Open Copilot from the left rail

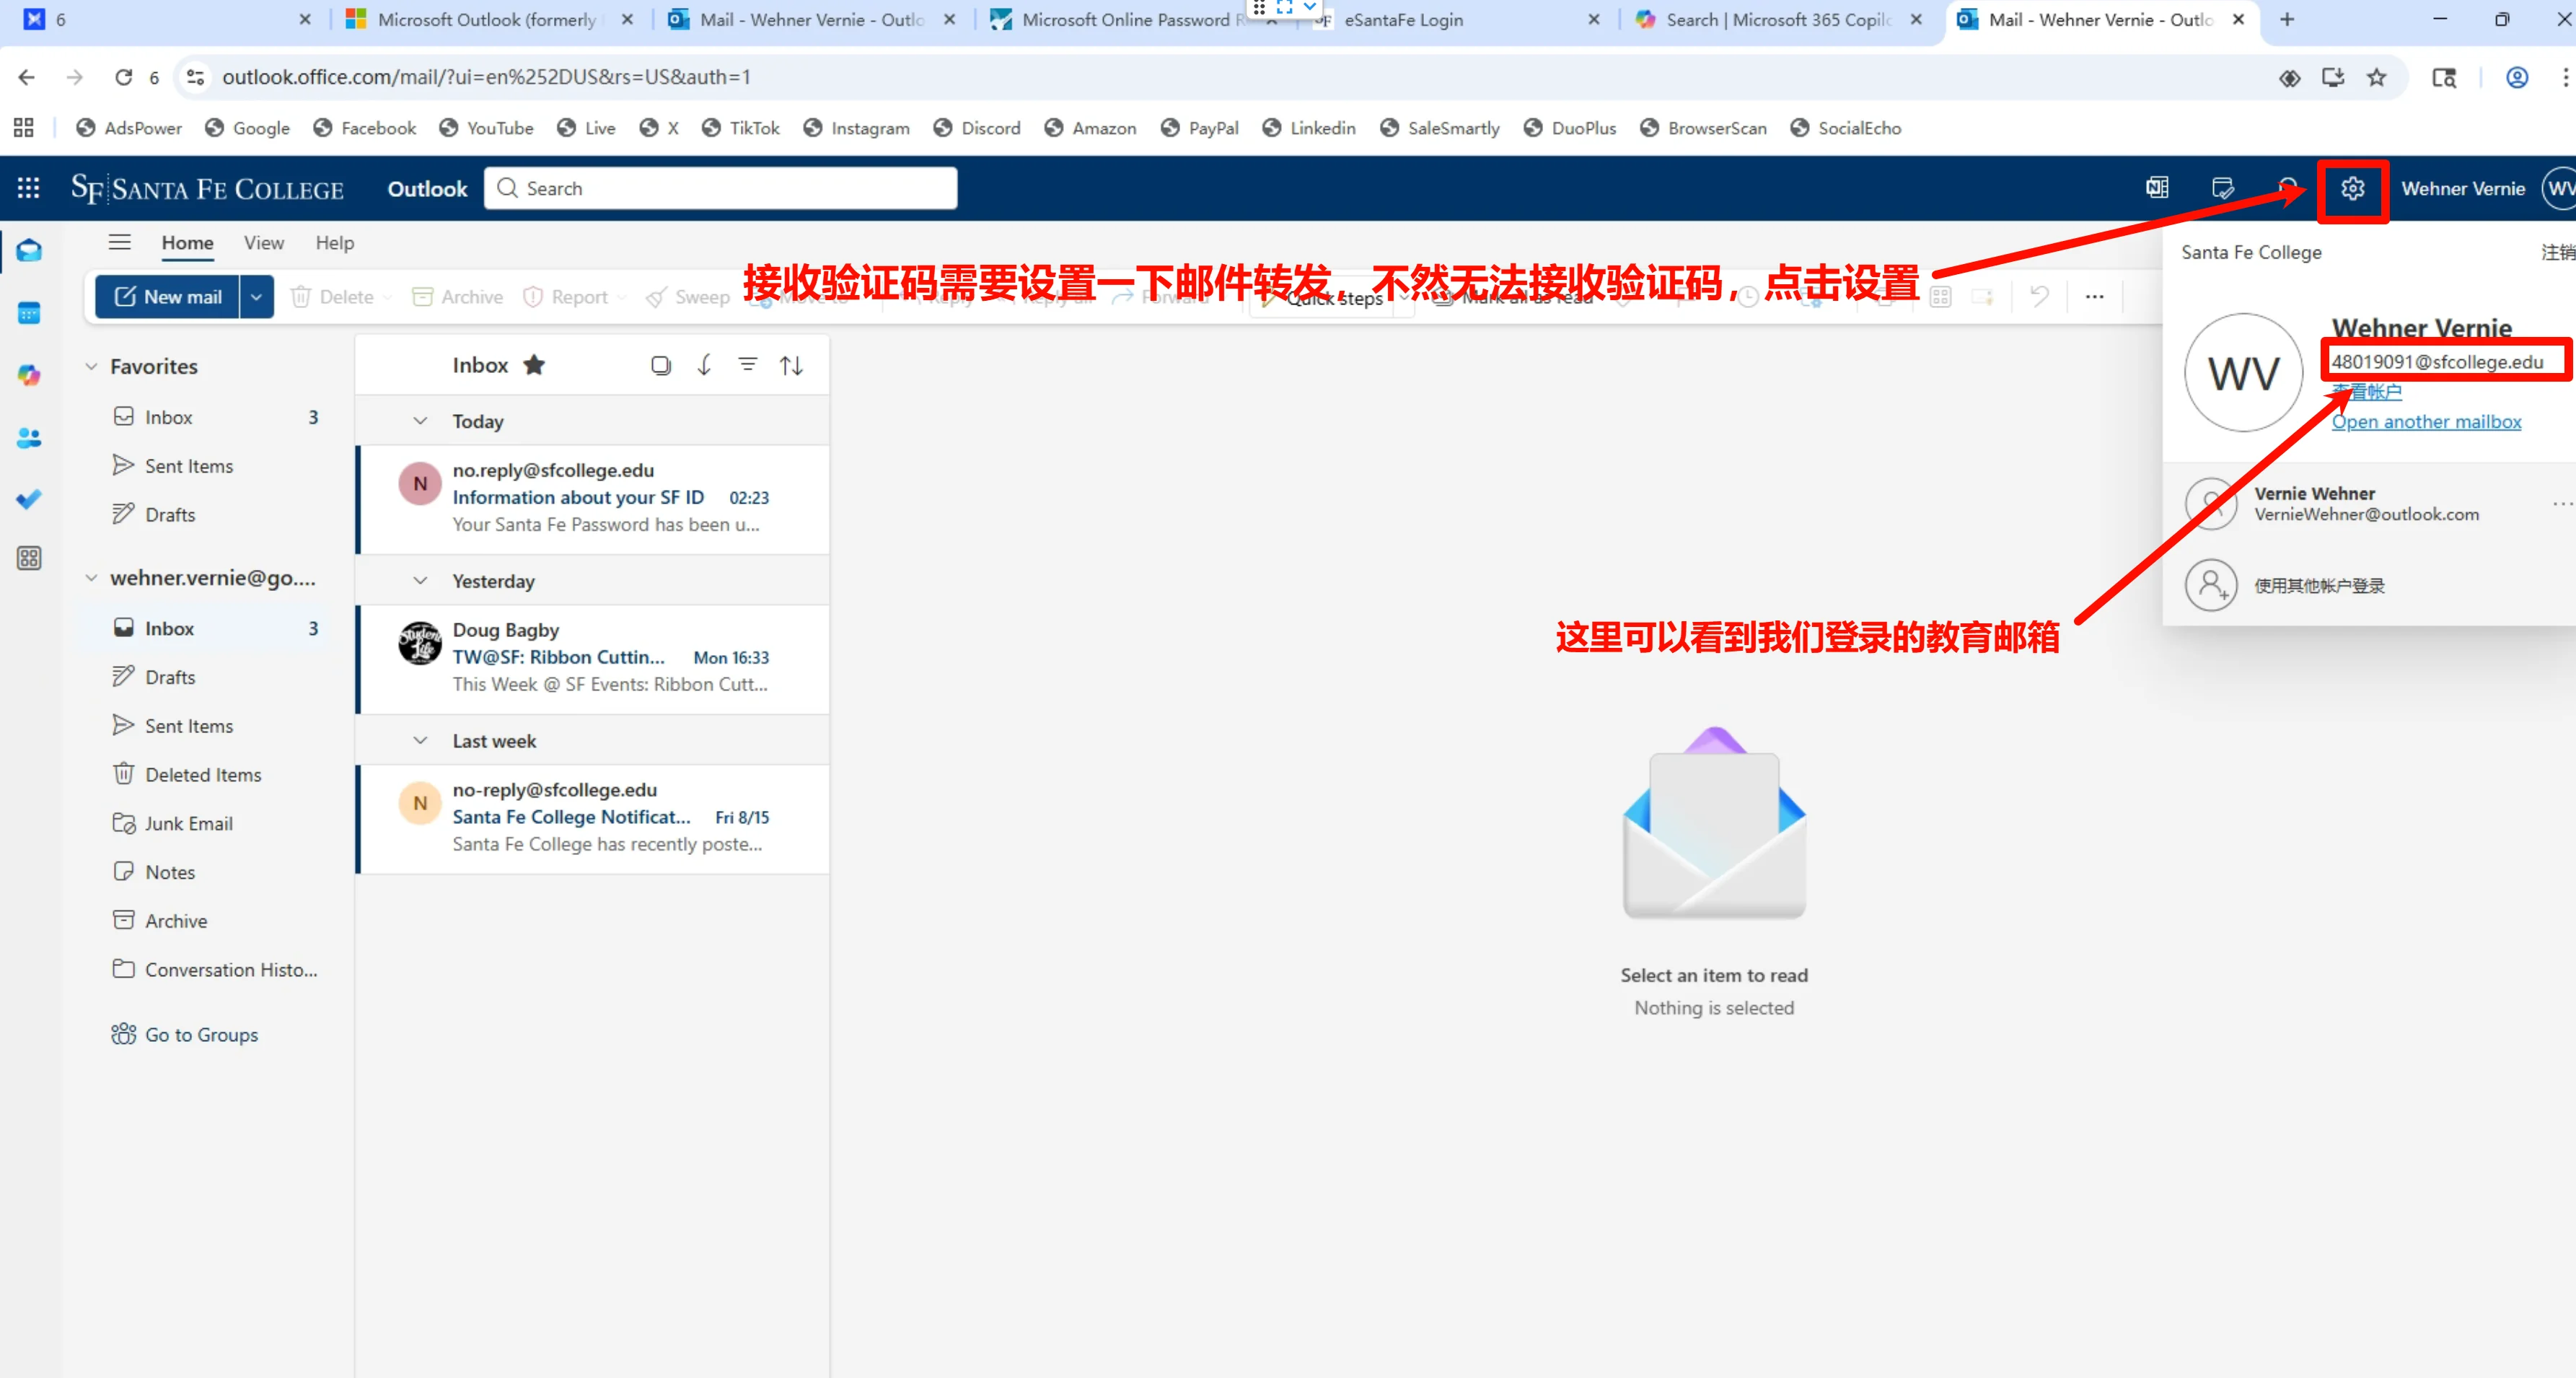click(x=29, y=375)
